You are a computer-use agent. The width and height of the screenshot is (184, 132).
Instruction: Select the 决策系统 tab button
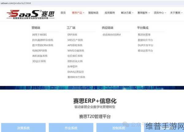[23, 127]
